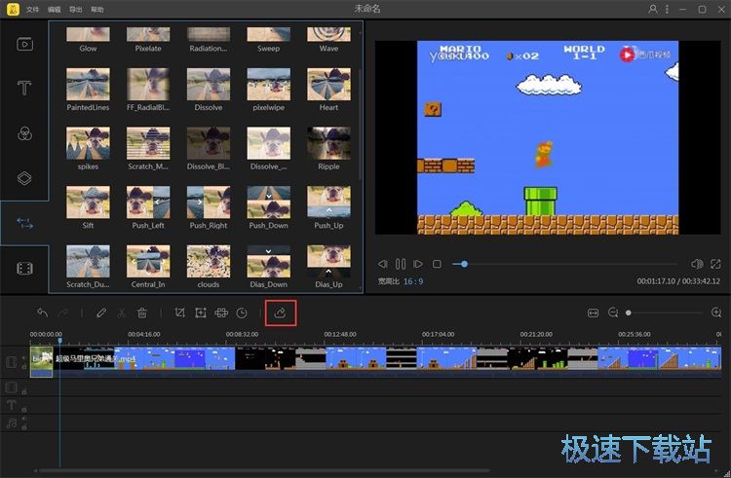Select the pixelwipe transition thumbnail
This screenshot has width=731, height=478.
pyautogui.click(x=269, y=85)
